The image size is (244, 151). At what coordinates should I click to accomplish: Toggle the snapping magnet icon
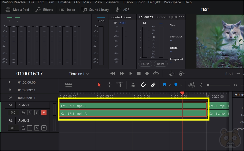(143, 85)
